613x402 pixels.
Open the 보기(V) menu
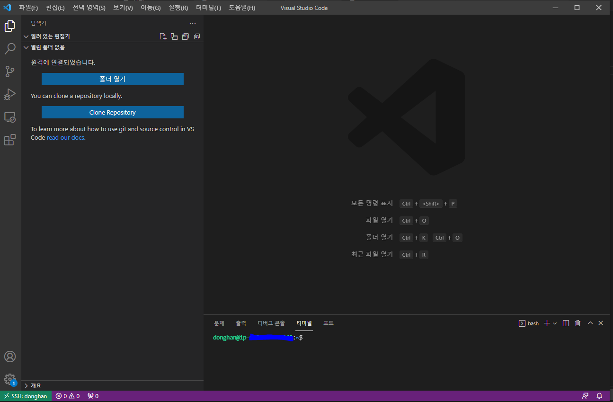click(x=123, y=8)
